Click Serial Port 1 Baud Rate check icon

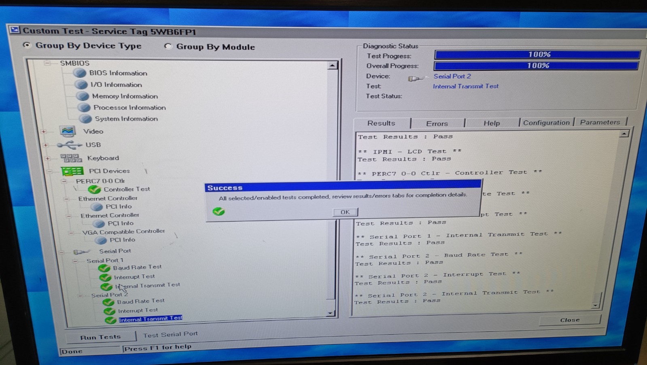(104, 268)
